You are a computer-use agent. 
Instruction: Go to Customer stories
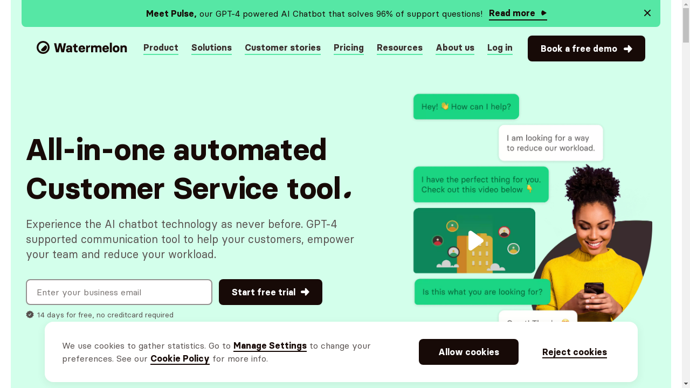point(282,48)
